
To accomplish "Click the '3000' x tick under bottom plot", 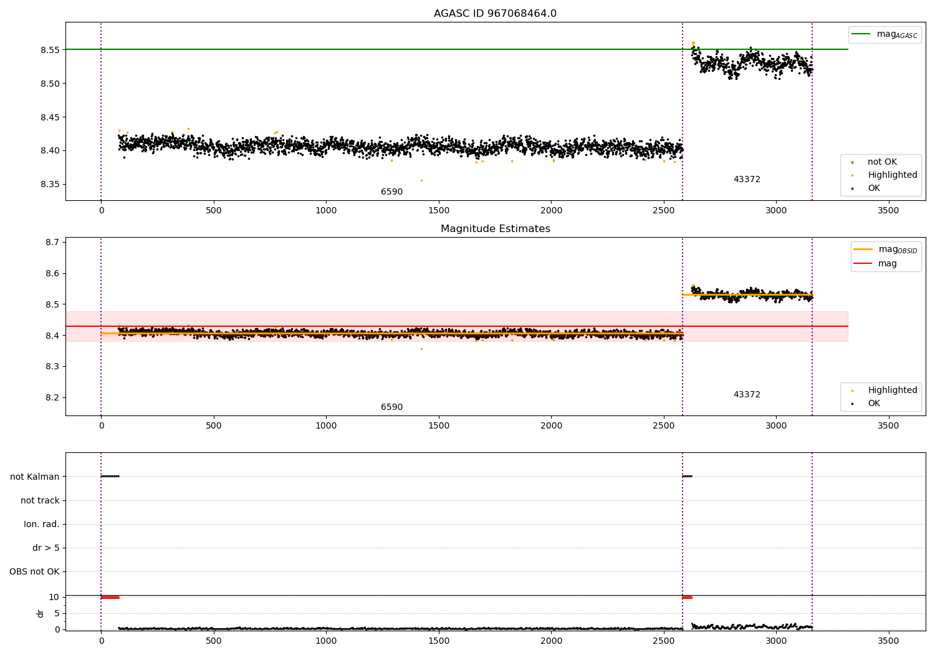I will pyautogui.click(x=776, y=641).
